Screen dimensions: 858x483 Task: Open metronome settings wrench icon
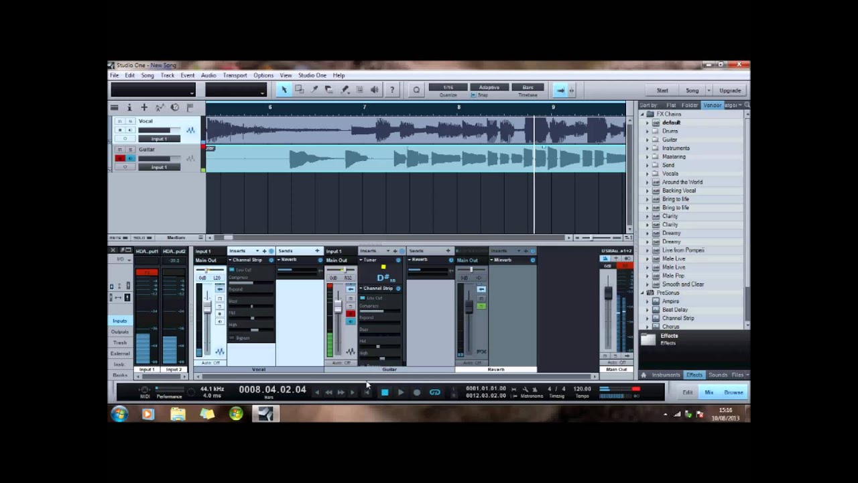[x=526, y=388]
